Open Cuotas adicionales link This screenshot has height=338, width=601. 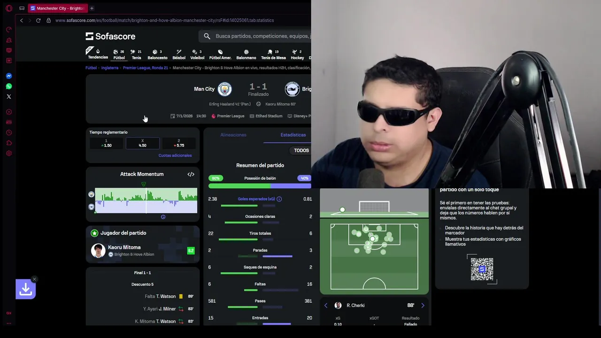coord(175,155)
